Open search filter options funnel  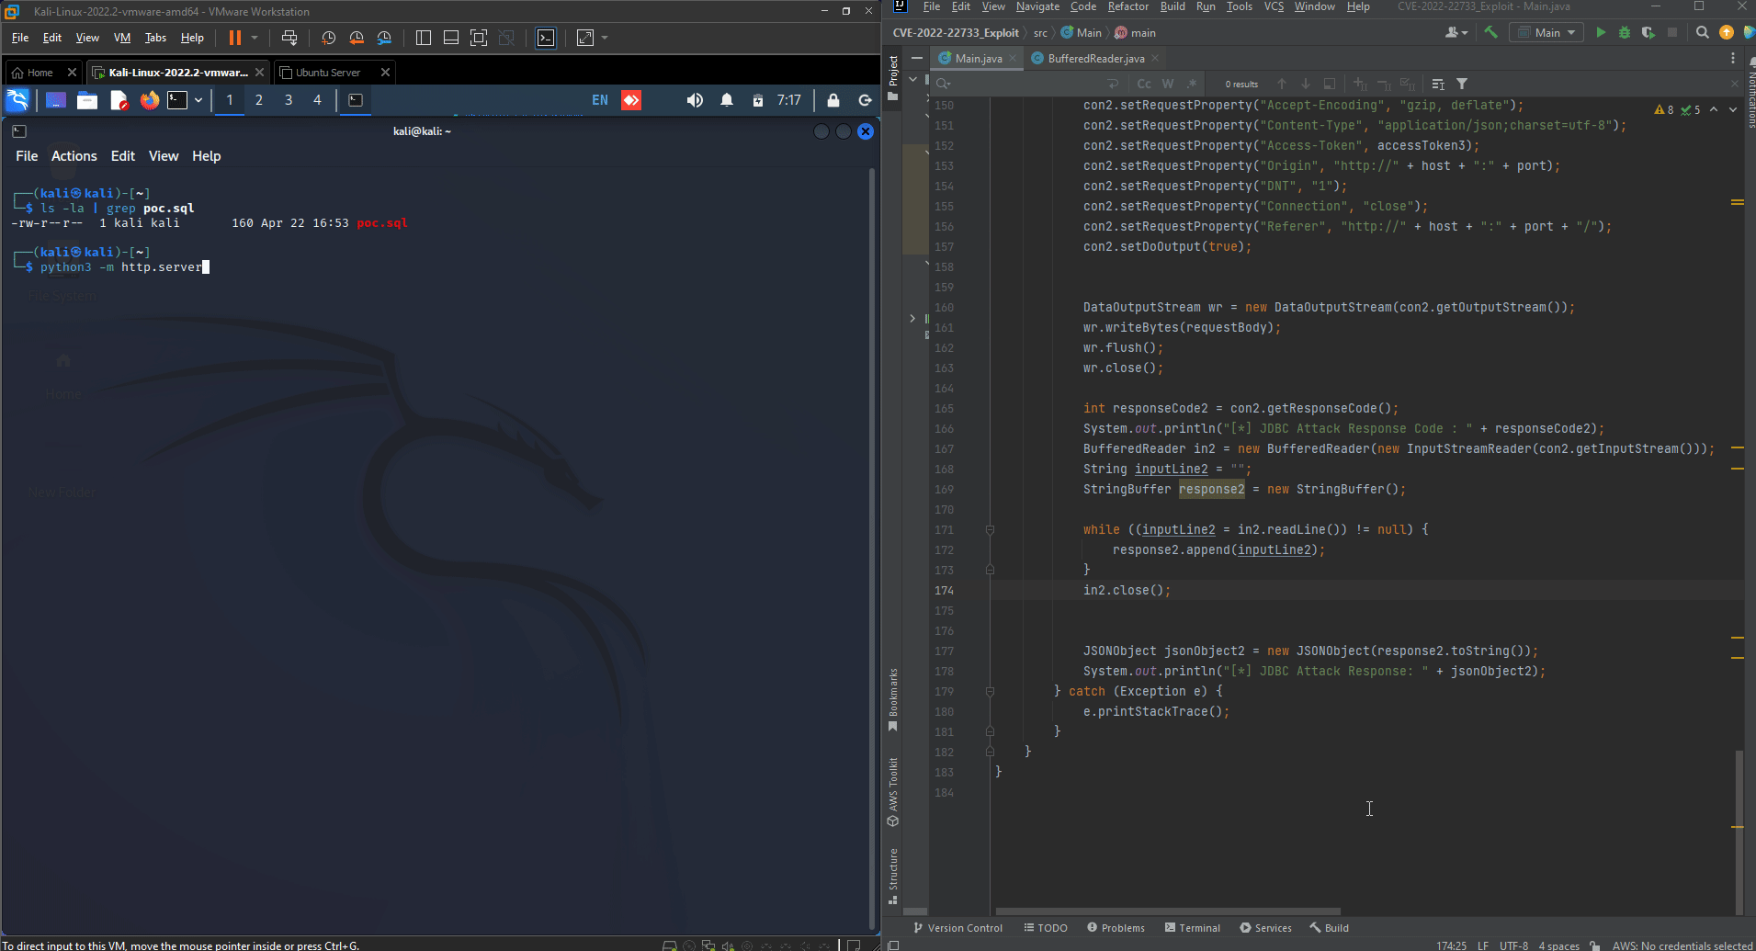click(1462, 84)
